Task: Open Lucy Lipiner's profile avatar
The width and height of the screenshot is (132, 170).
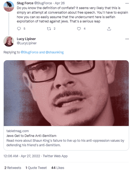Action: click(x=9, y=41)
